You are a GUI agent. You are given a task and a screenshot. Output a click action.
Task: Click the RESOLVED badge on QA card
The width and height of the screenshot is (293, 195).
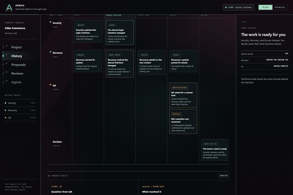176,114
